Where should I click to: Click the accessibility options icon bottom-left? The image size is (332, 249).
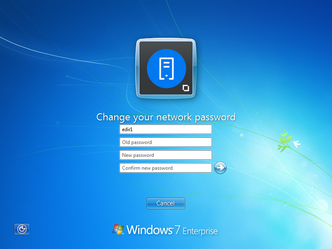point(22,229)
